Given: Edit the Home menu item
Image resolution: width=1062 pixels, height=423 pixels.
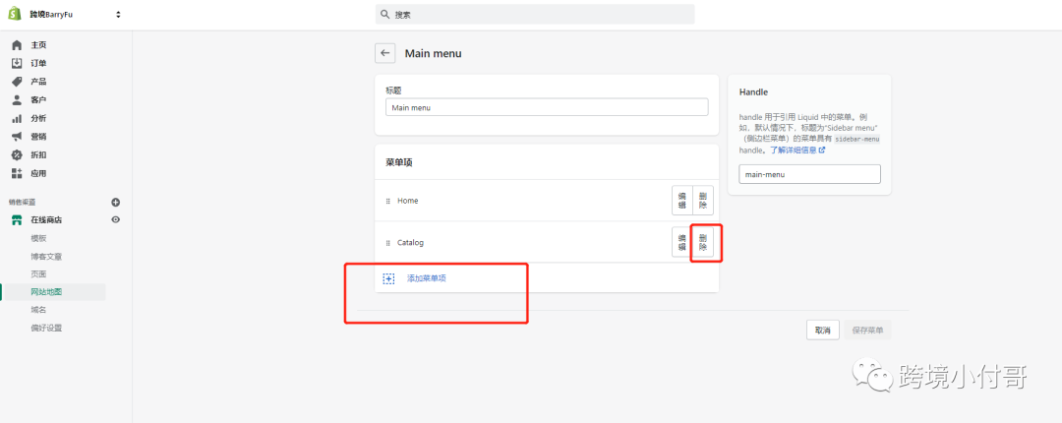Looking at the screenshot, I should tap(681, 201).
